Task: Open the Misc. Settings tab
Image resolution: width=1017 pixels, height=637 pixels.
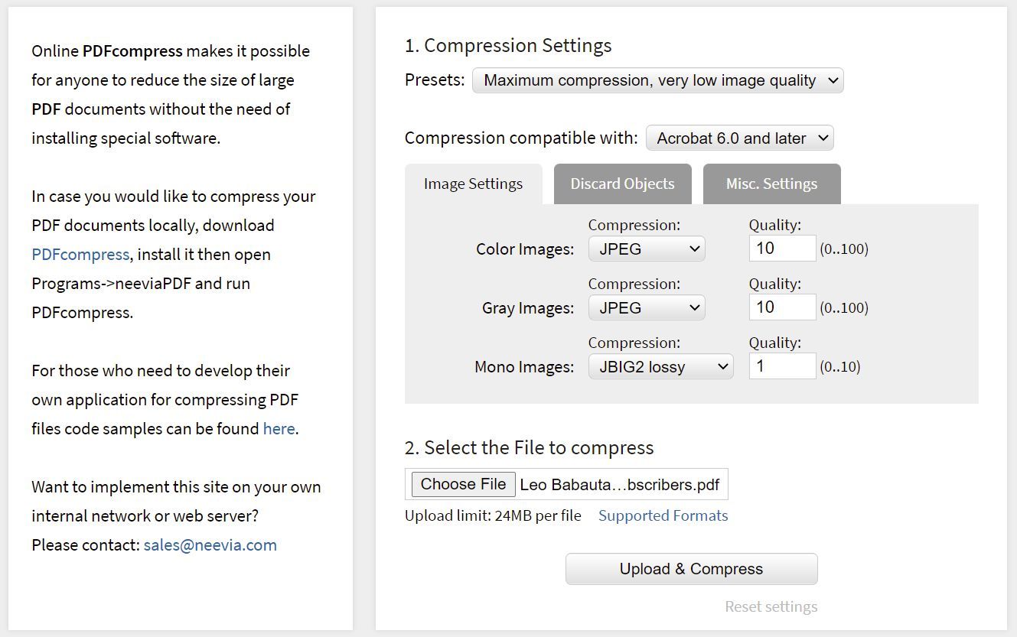Action: (x=771, y=184)
